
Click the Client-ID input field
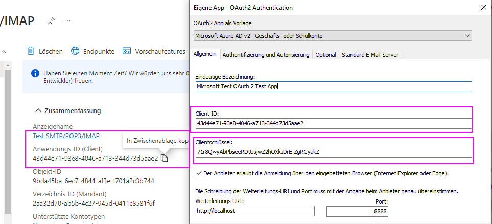tap(333, 123)
